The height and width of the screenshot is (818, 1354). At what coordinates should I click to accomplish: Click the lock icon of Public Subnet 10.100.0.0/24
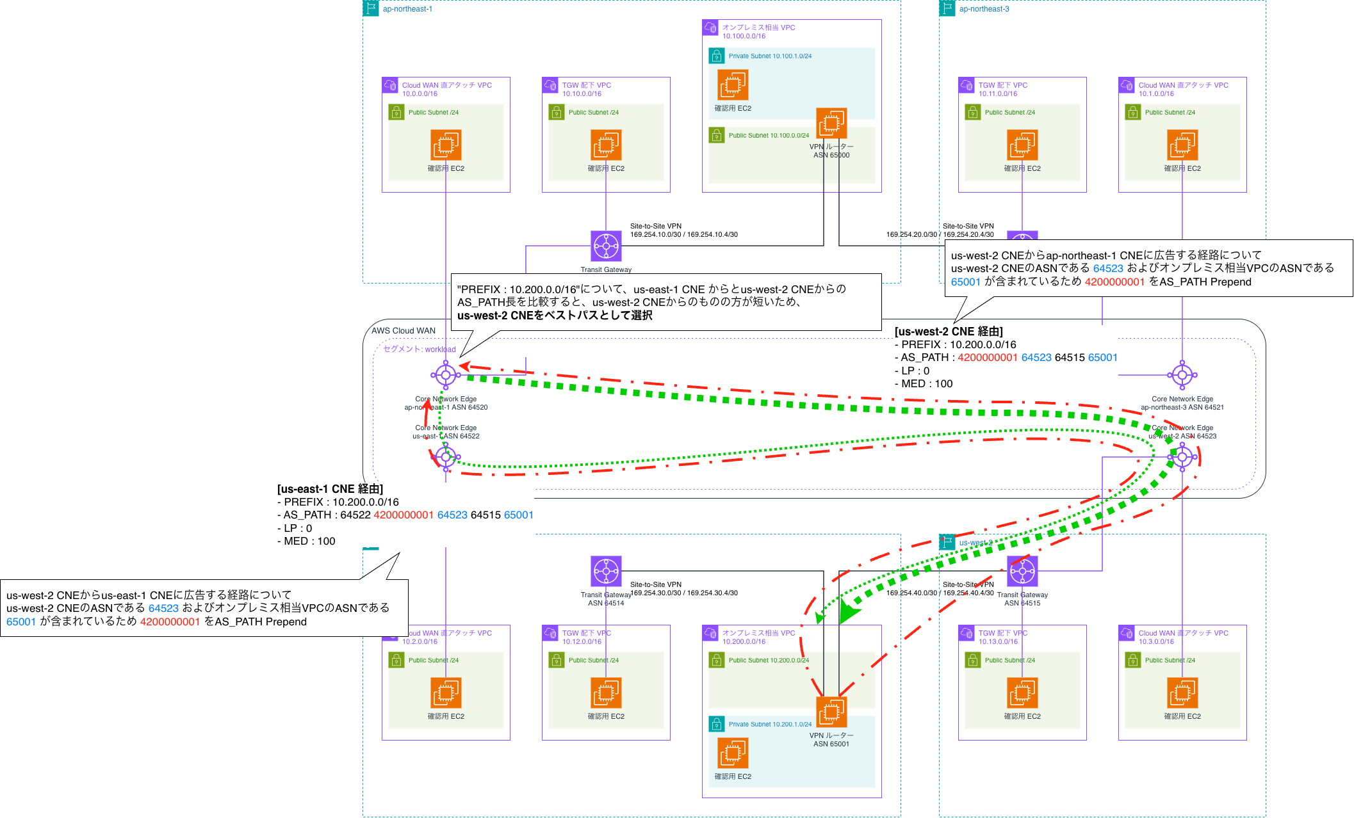tap(717, 135)
